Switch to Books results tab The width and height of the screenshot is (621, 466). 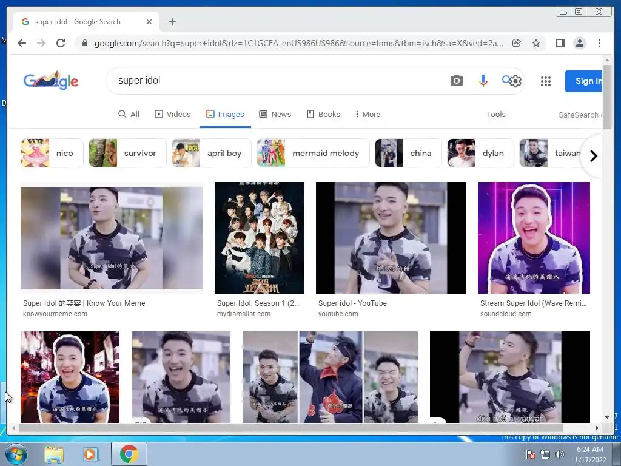(324, 114)
